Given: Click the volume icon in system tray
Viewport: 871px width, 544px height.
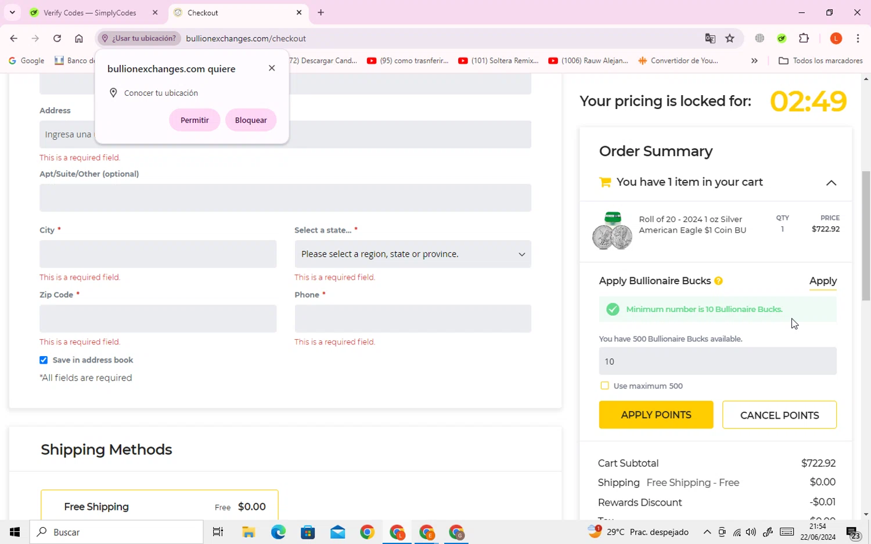Looking at the screenshot, I should click(x=751, y=532).
